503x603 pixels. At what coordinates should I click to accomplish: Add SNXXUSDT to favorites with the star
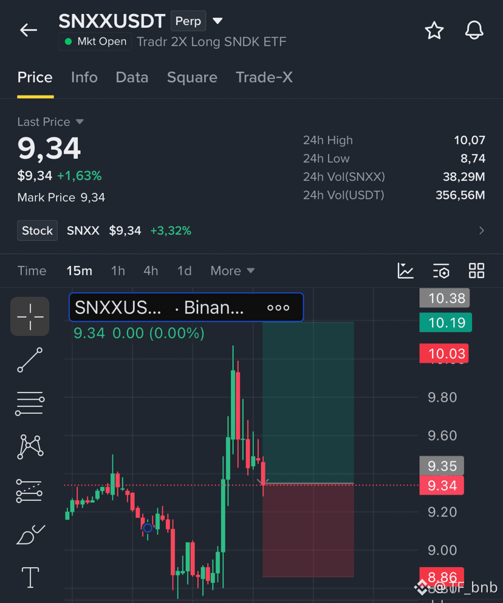point(434,30)
